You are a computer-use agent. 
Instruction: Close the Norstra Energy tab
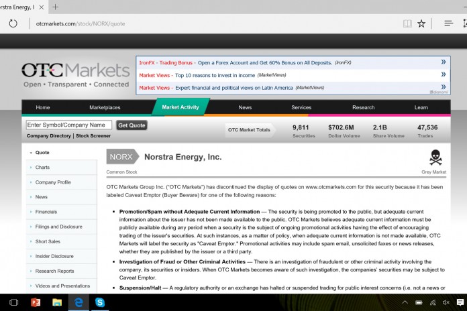pyautogui.click(x=42, y=7)
